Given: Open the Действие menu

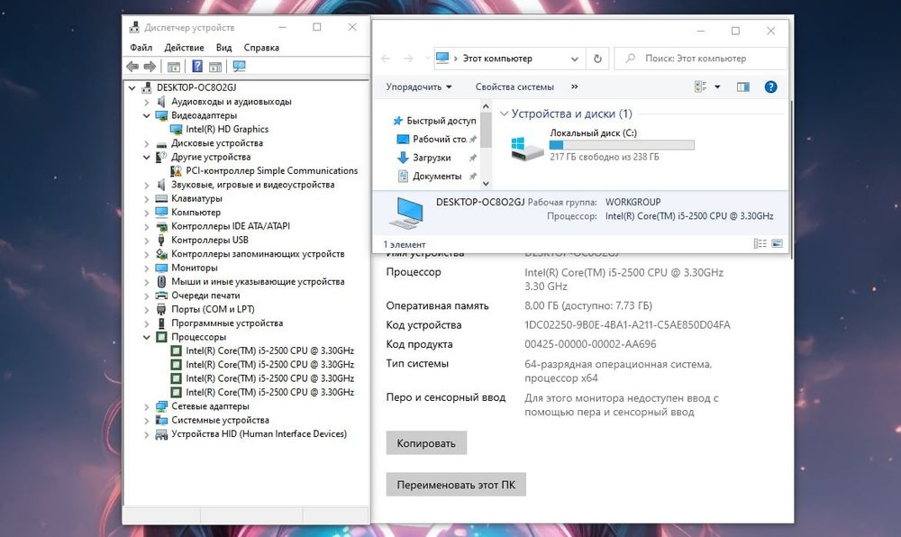Looking at the screenshot, I should pyautogui.click(x=184, y=48).
